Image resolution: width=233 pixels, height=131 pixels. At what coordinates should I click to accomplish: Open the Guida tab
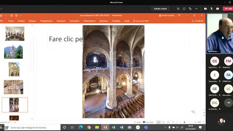127,21
